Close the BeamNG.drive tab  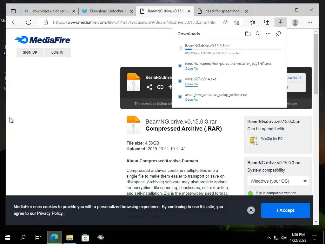pos(189,11)
